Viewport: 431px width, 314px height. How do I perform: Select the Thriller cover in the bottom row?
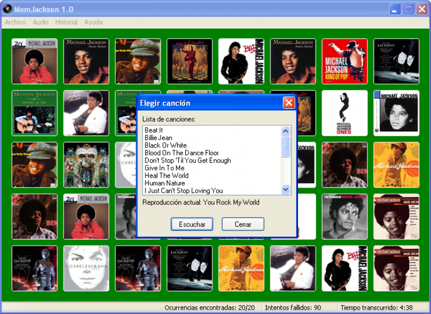[x=293, y=268]
